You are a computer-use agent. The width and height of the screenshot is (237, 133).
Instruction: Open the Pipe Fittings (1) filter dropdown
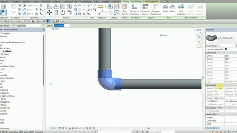[x=234, y=46]
